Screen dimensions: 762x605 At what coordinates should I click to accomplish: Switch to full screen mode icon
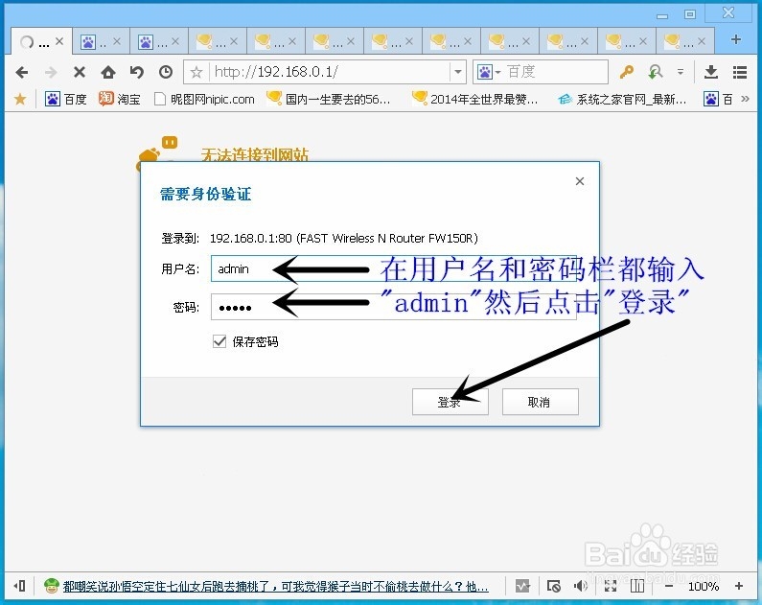pyautogui.click(x=611, y=586)
